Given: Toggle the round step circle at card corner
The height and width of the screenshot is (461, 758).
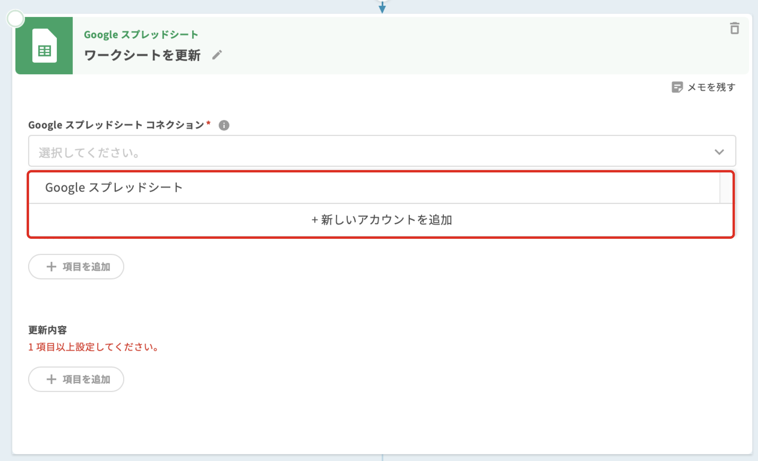Looking at the screenshot, I should tap(15, 18).
